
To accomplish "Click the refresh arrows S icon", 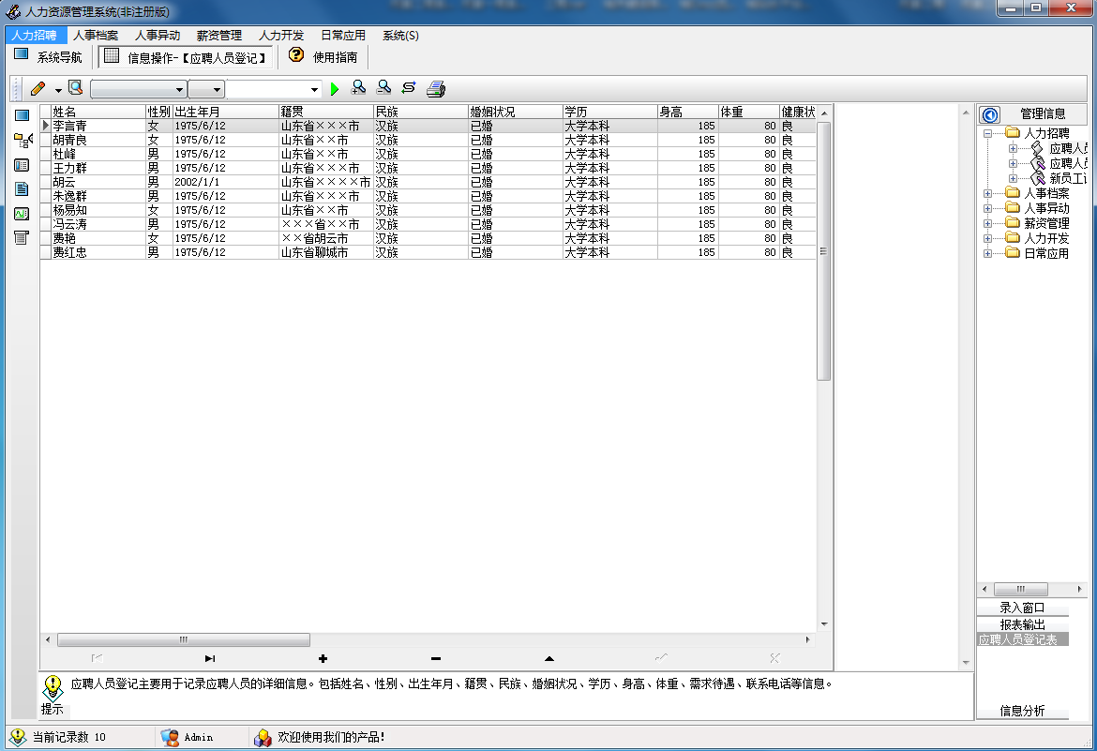I will tap(409, 87).
